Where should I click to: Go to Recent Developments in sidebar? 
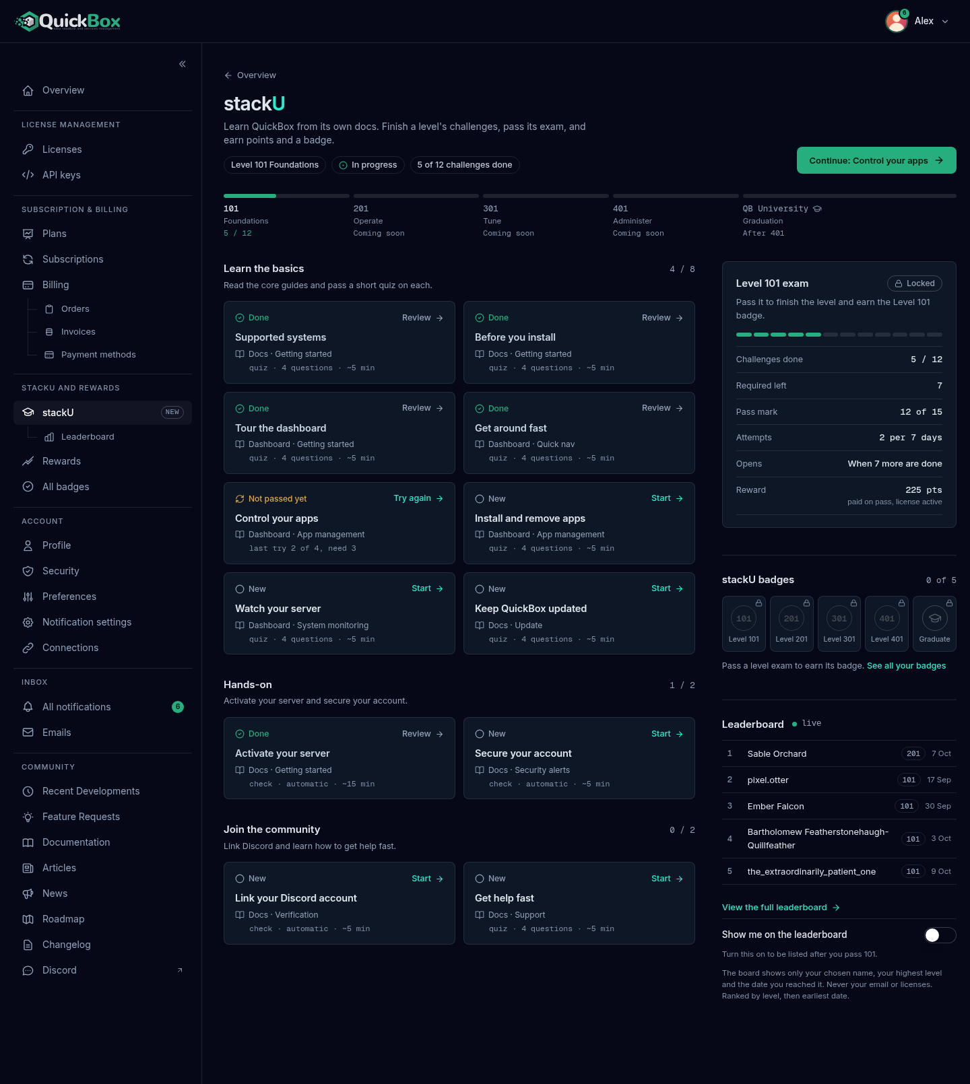102,791
